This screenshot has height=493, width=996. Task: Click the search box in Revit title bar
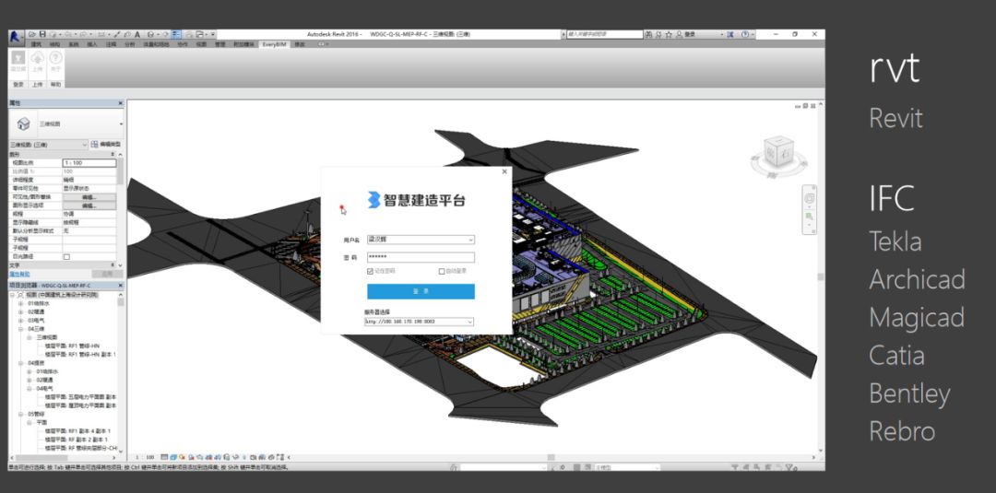click(x=605, y=34)
